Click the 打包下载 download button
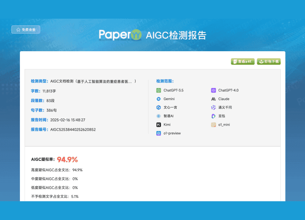Image resolution: width=305 pixels, height=220 pixels. click(x=269, y=61)
